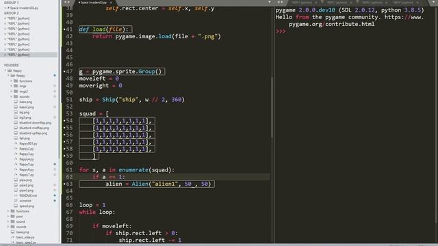438x246 pixels.
Task: Click the 'moveright = 0' line
Action: 101,85
